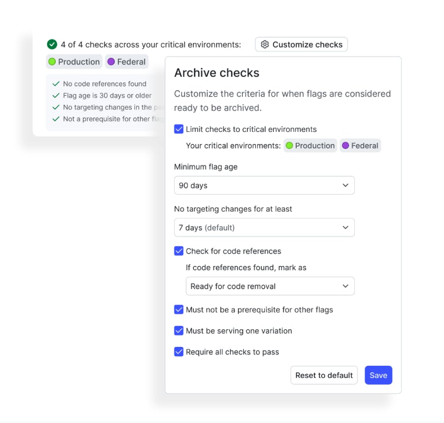This screenshot has height=423, width=444.
Task: Open the Minimum flag age dropdown
Action: 264,185
